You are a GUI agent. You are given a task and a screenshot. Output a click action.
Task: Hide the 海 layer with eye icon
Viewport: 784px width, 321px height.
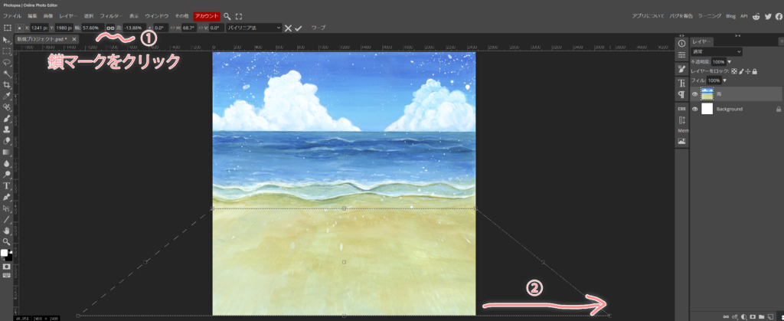coord(695,94)
